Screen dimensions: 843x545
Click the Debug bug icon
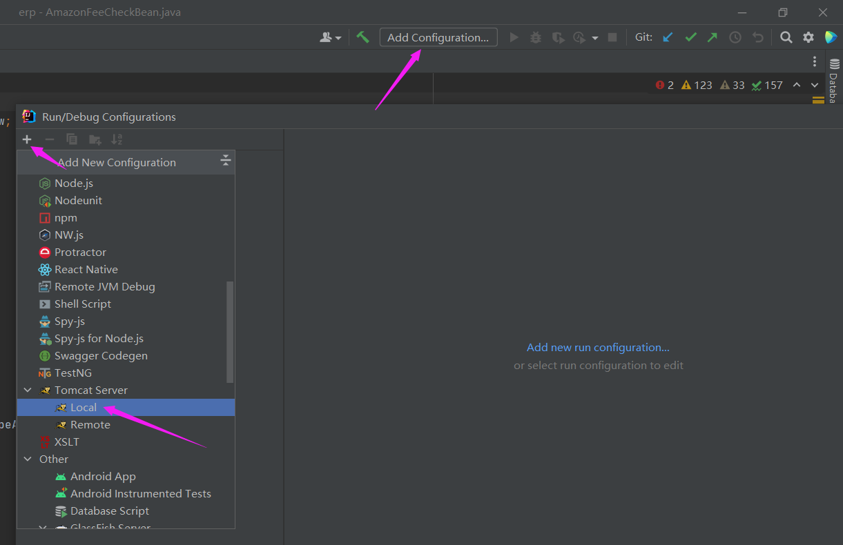click(536, 37)
